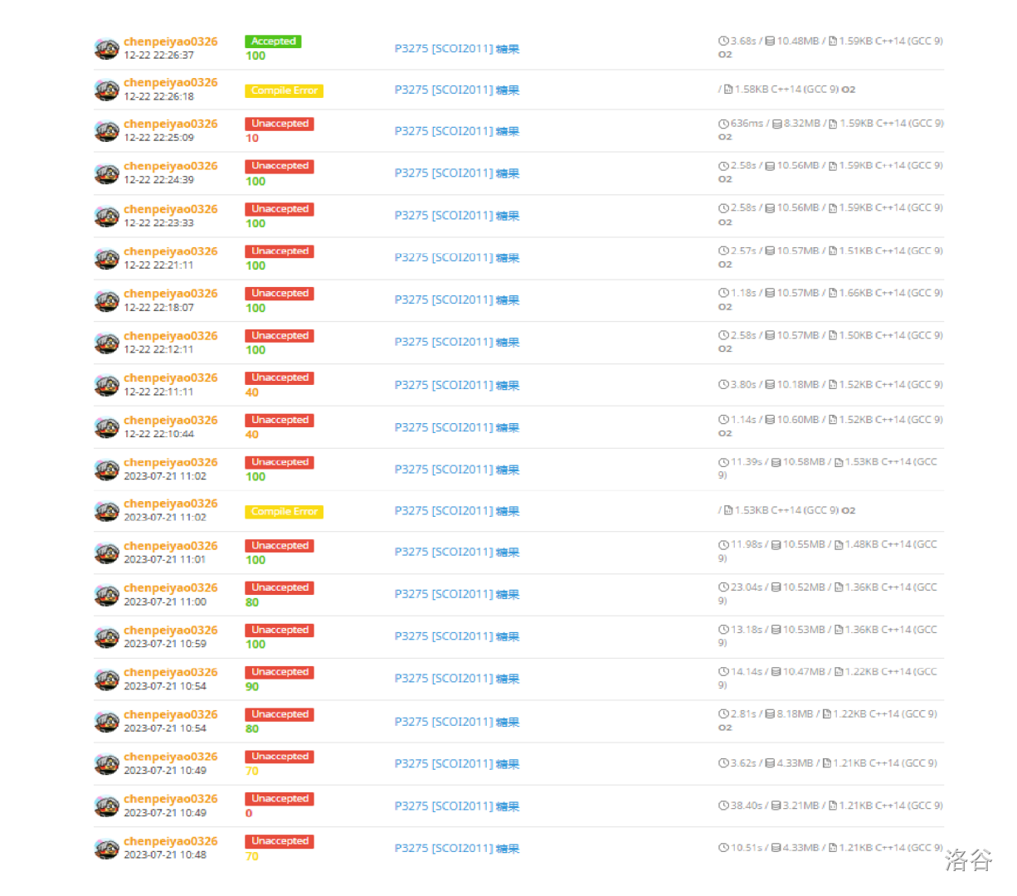Click the clock icon next to 3.68s
Viewport: 1017px width, 896px height.
[723, 41]
